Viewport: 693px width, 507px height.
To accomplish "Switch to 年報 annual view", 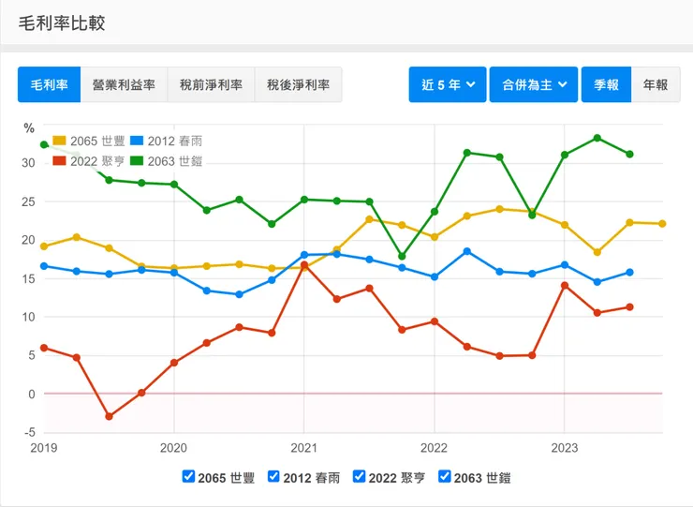I will [x=656, y=84].
